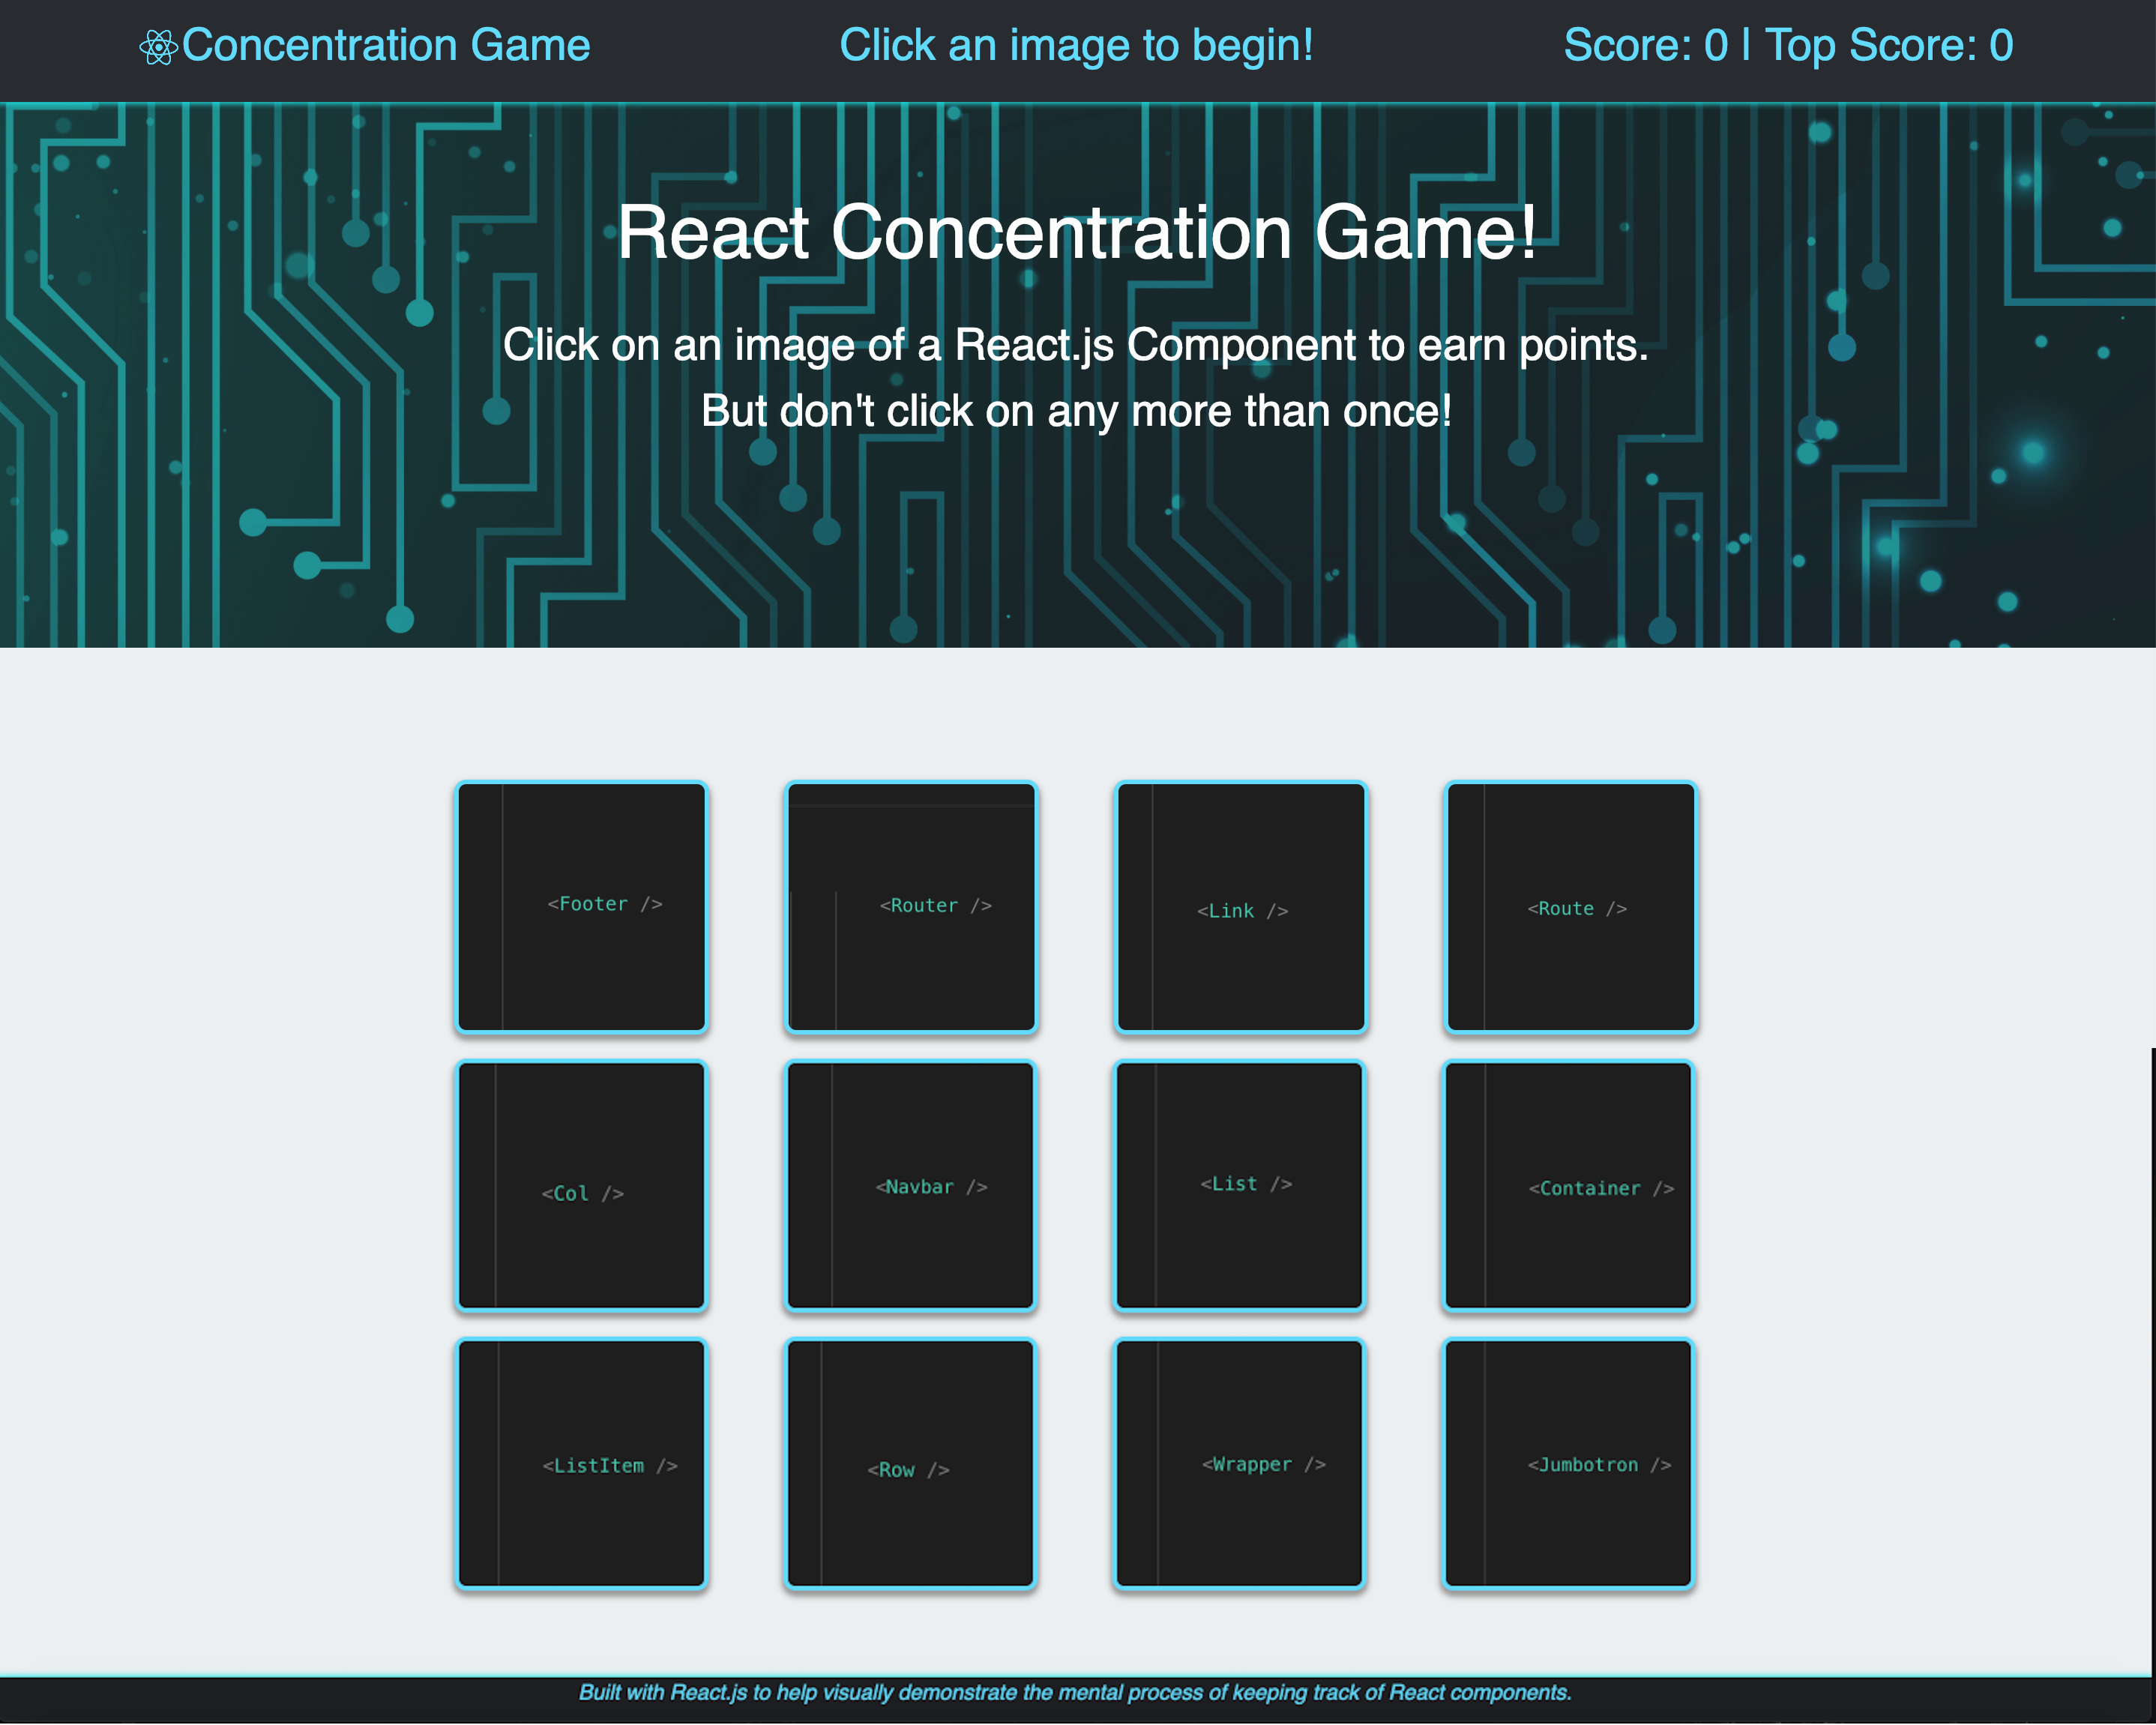Click the footer text about React.js
This screenshot has width=2156, height=1725.
point(1076,1692)
